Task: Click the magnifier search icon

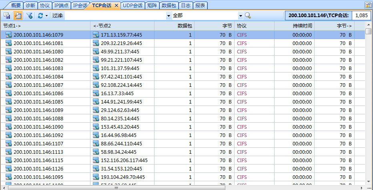Action: 248,16
